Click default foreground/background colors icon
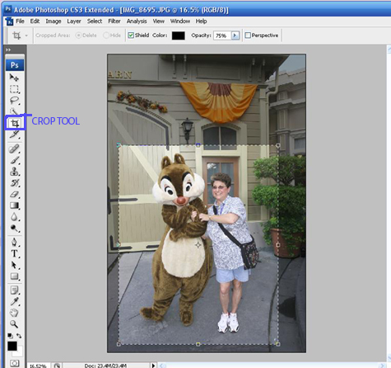The image size is (391, 368). tap(10, 336)
